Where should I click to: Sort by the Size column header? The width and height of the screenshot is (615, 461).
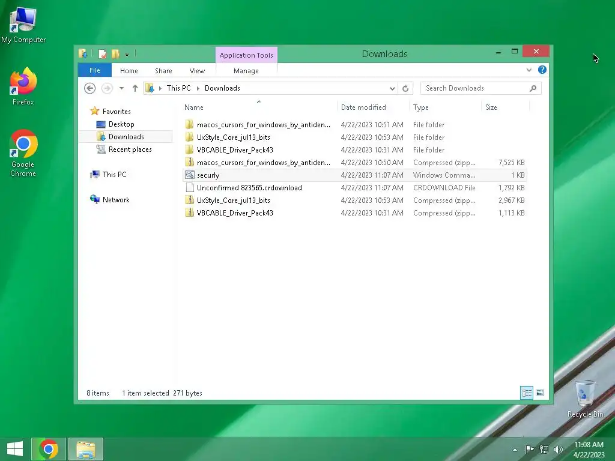pos(505,107)
